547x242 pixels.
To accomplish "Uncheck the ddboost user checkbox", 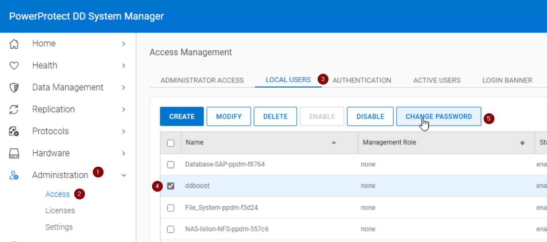I will pyautogui.click(x=171, y=186).
